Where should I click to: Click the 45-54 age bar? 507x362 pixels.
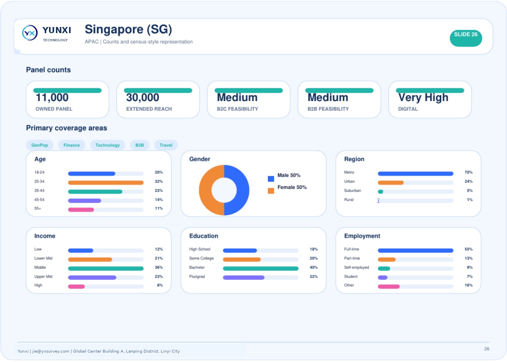[x=85, y=201]
